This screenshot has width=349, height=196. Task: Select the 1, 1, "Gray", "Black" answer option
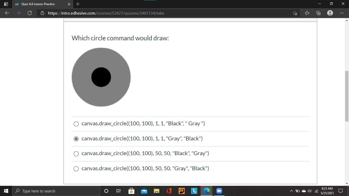[76, 139]
